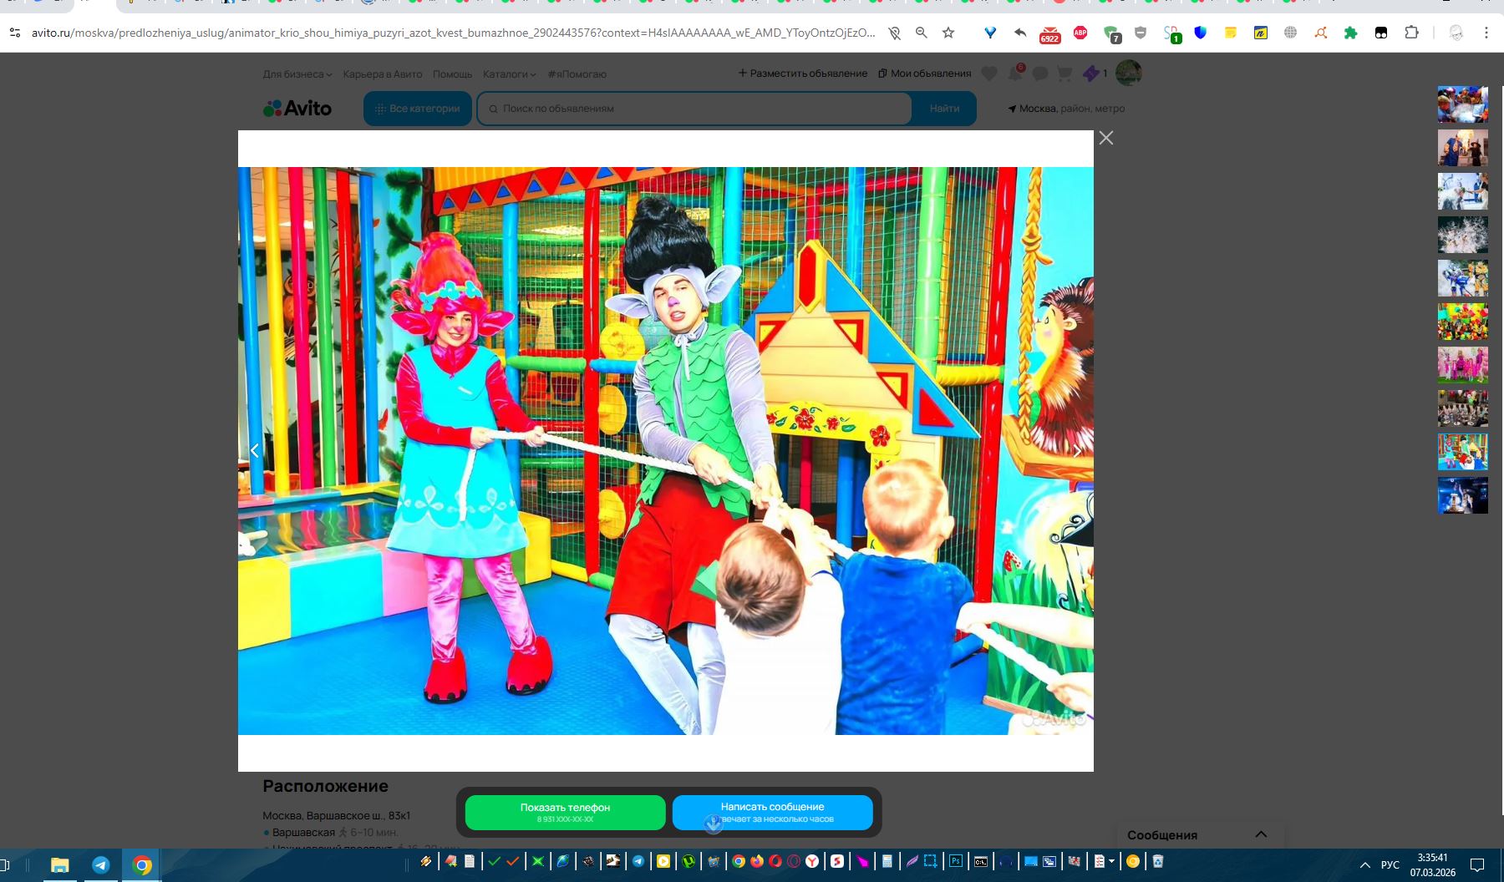Open the browser zoom control icon

pyautogui.click(x=921, y=33)
